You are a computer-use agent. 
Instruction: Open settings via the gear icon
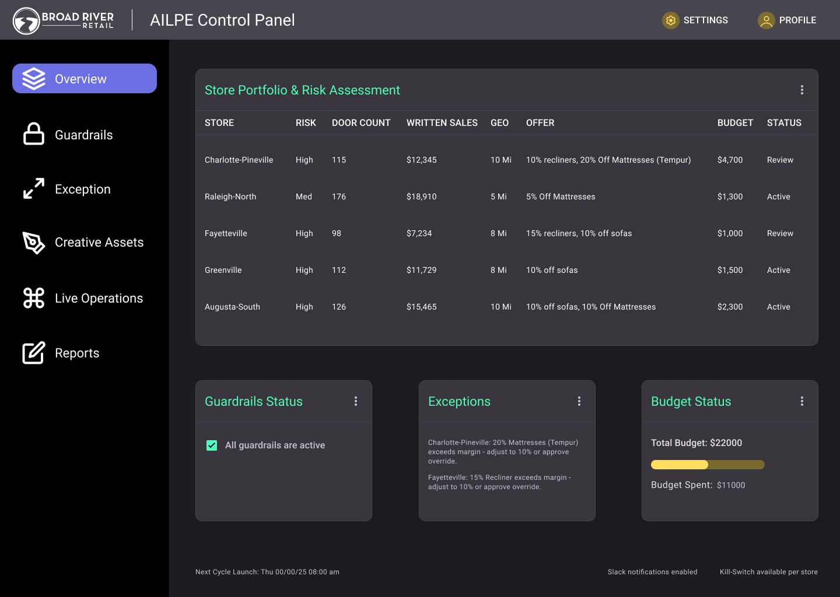(671, 20)
